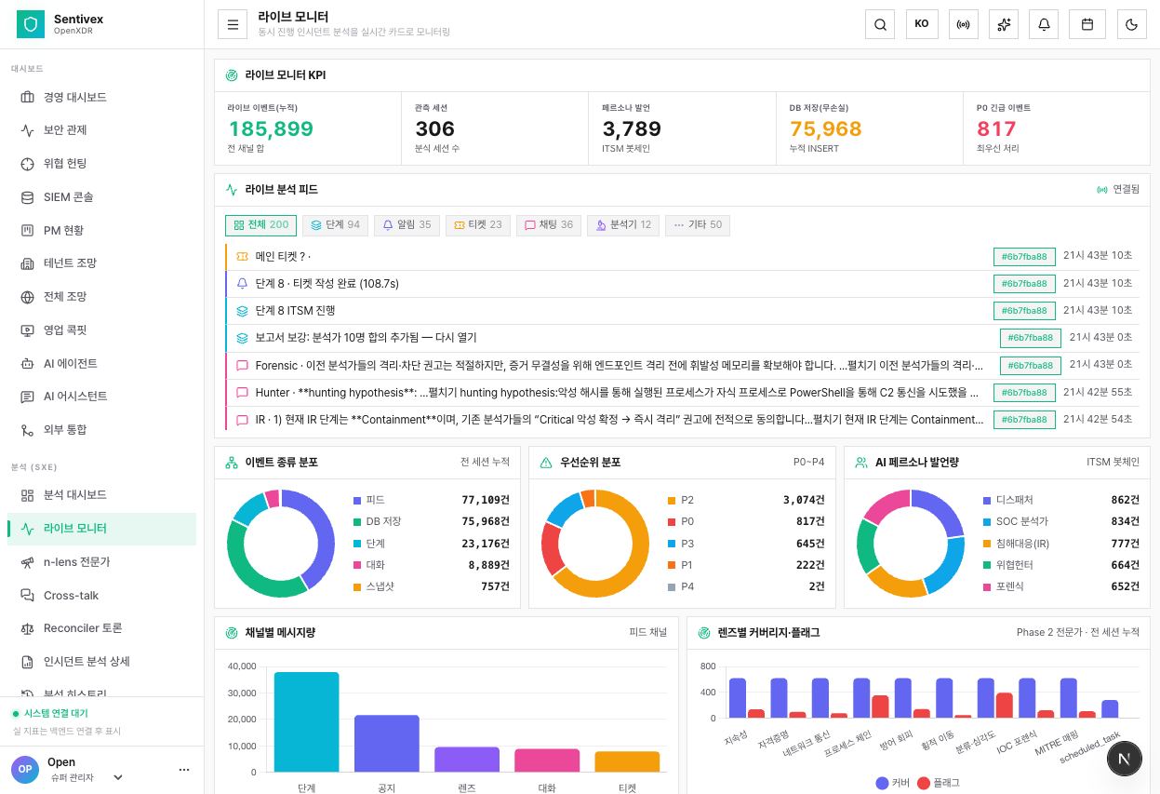Click the AI 어시스턴트 chat icon
1160x794 pixels.
tap(27, 397)
